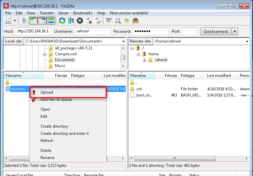Select all_packages-x86-5.21 folder in tree
Screen dimensions: 253x176
click(74, 48)
